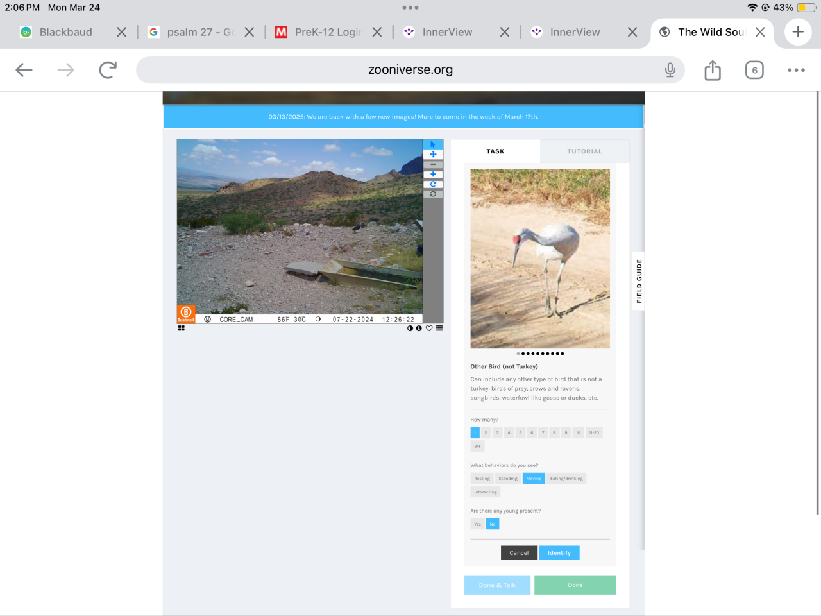Go forward to next page
Viewport: 821px width, 616px height.
pyautogui.click(x=66, y=70)
